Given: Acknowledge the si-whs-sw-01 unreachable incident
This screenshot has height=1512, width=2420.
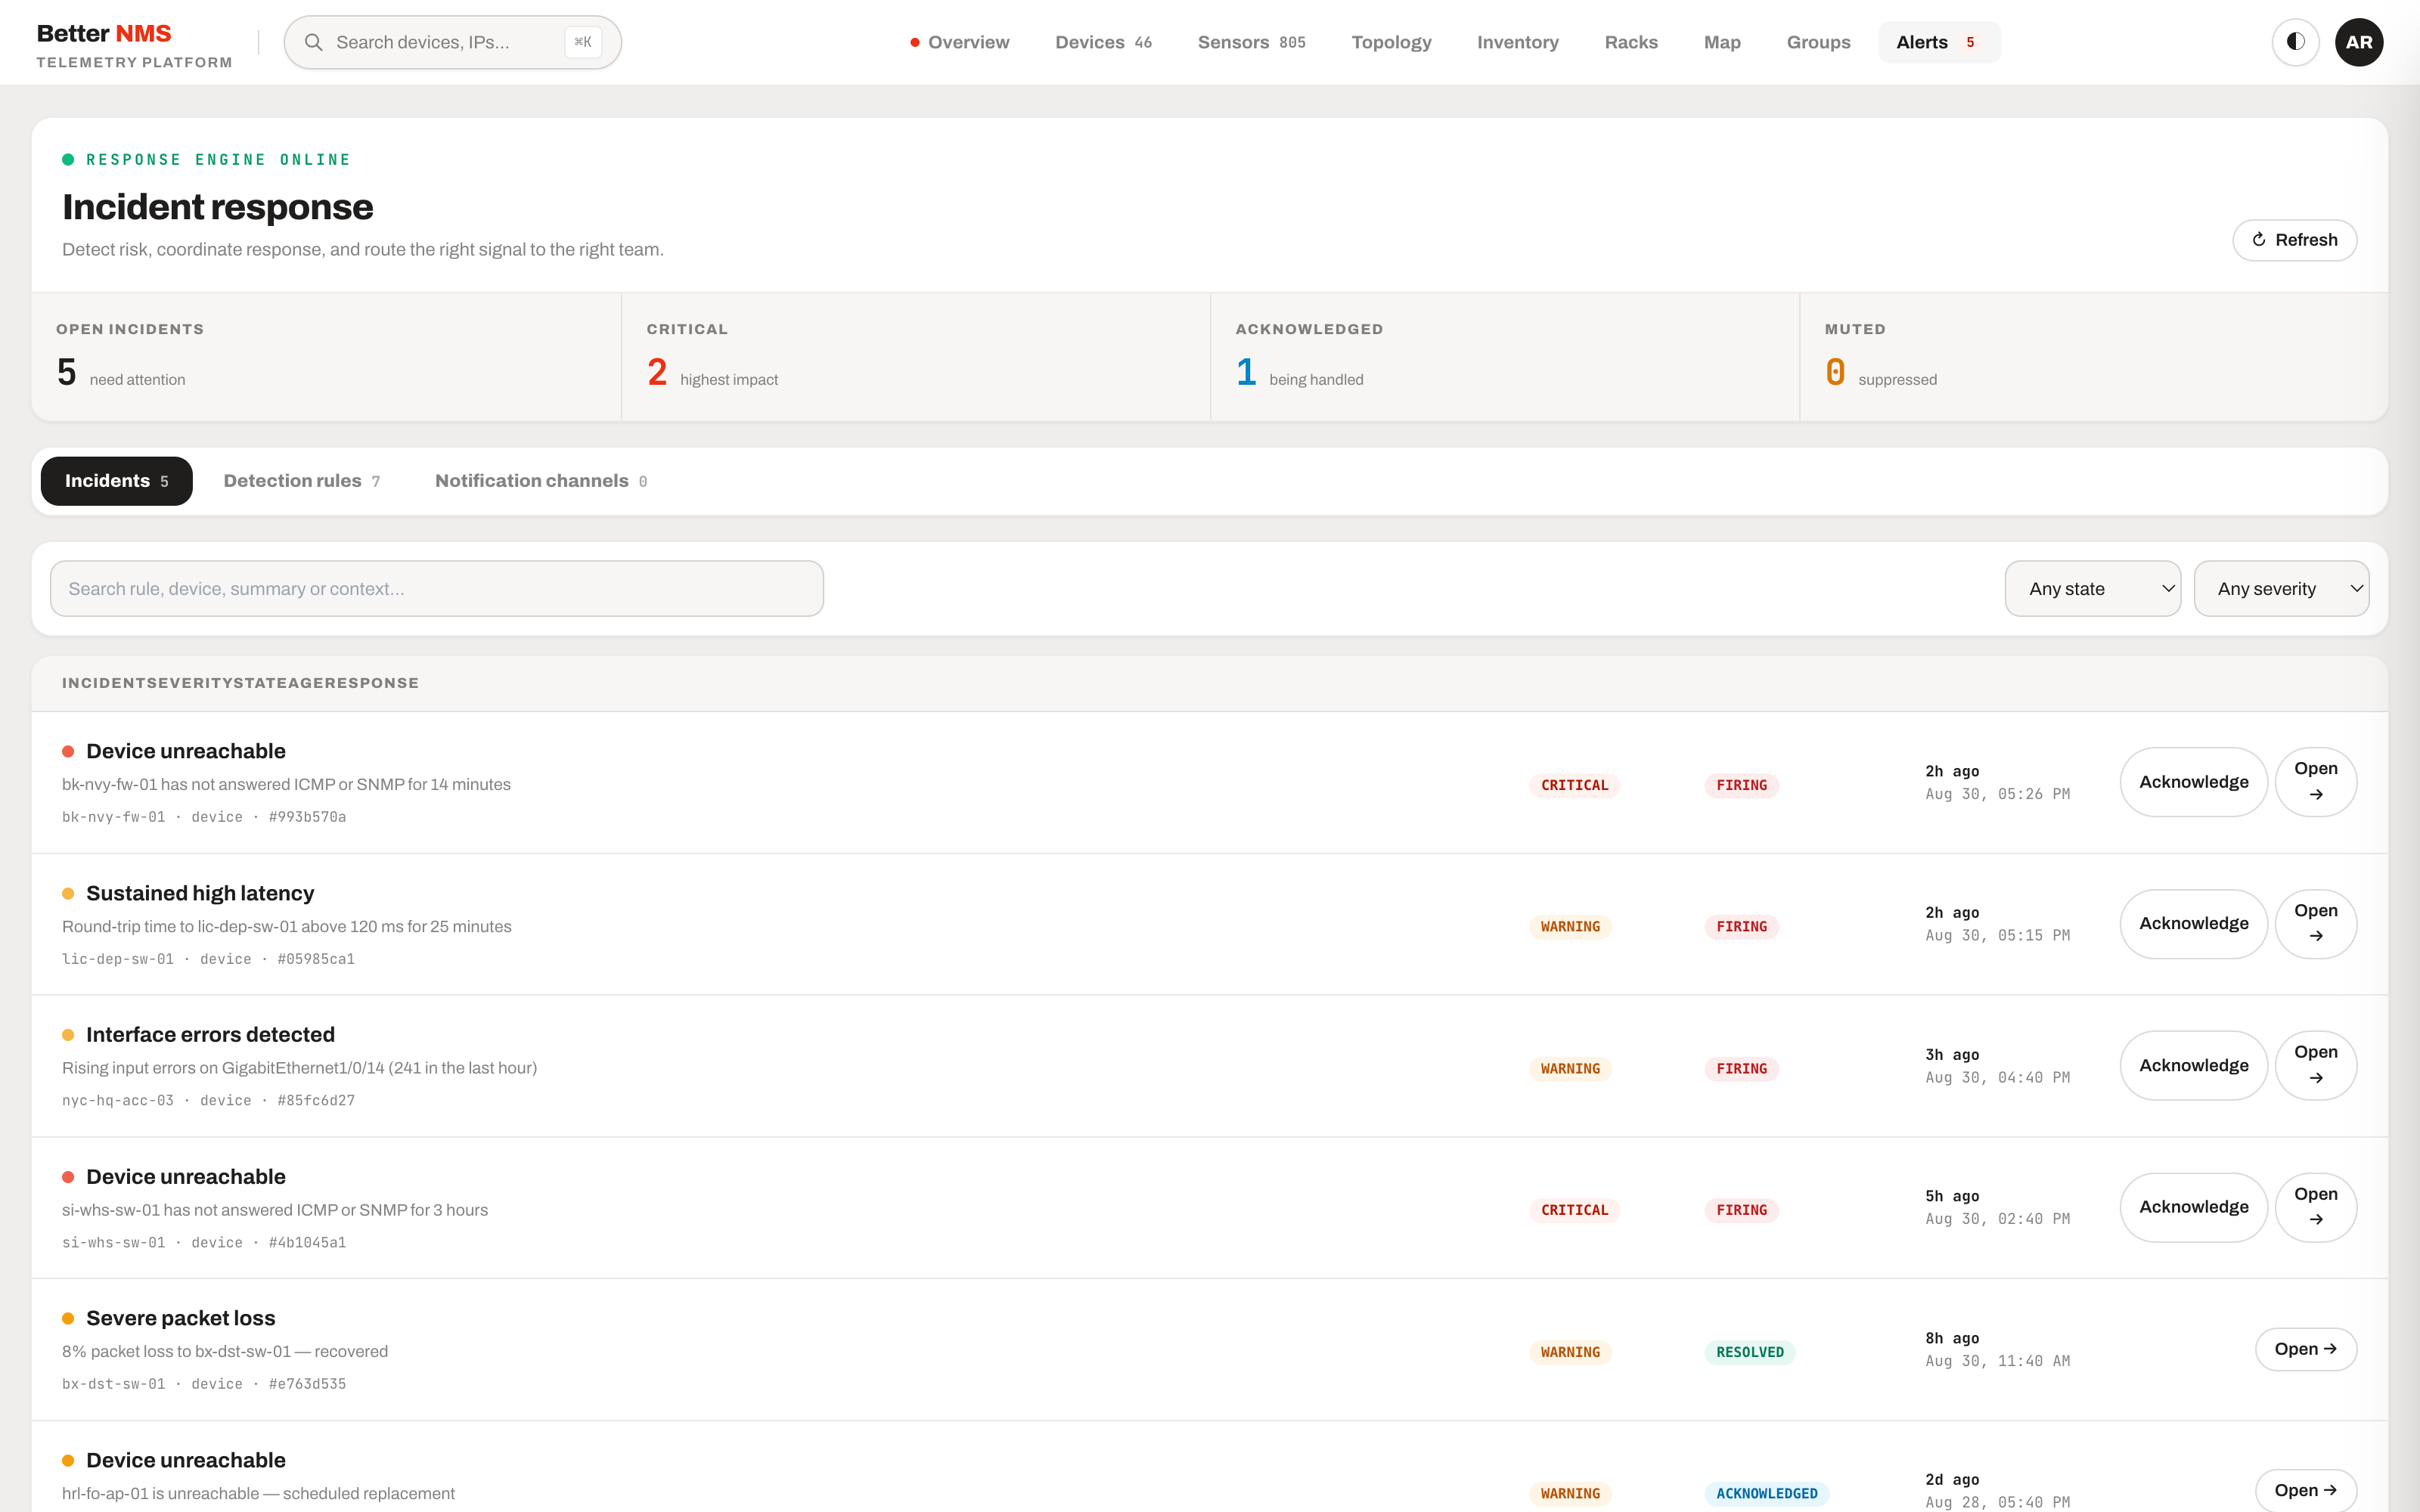Looking at the screenshot, I should (x=2193, y=1208).
